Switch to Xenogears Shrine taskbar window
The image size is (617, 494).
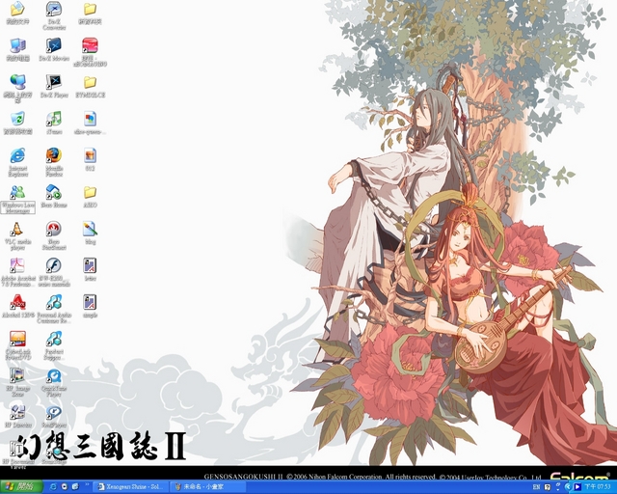132,487
